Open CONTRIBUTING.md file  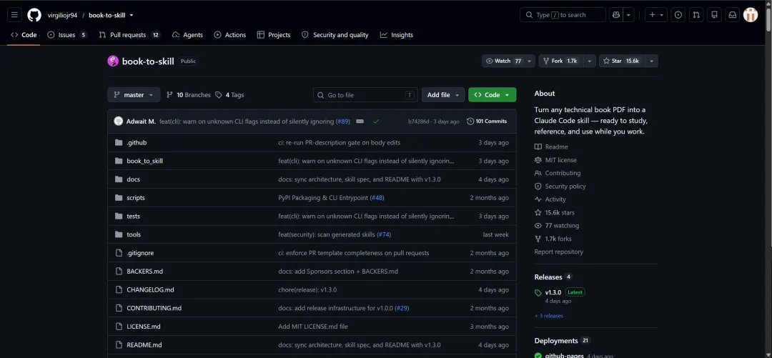coord(154,308)
